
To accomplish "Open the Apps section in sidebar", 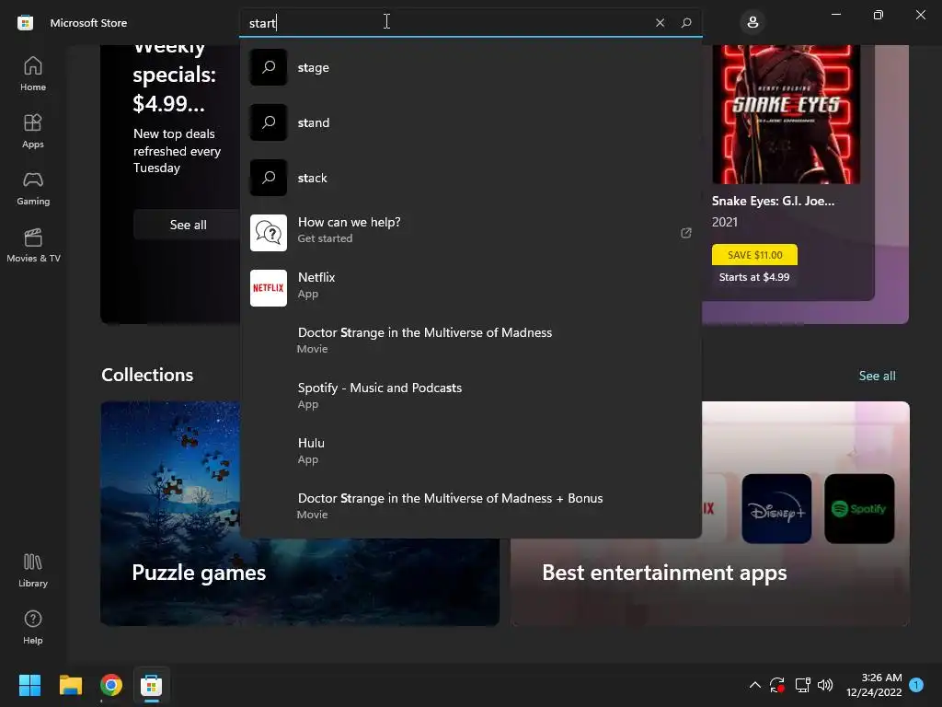I will [33, 131].
